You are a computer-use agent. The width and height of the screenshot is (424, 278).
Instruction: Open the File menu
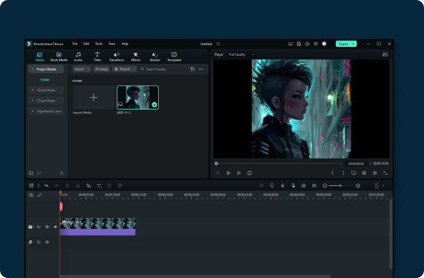[x=75, y=44]
